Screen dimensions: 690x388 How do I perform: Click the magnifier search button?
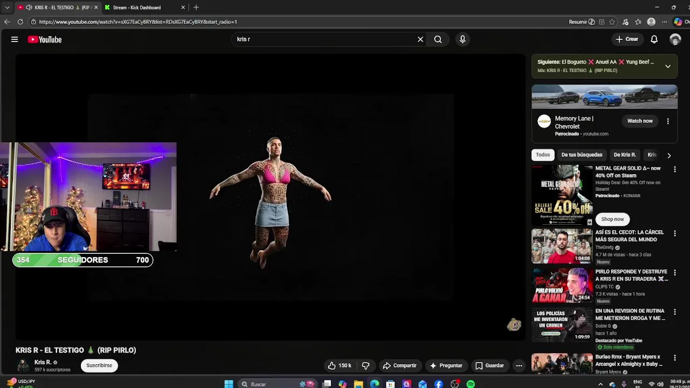tap(438, 39)
